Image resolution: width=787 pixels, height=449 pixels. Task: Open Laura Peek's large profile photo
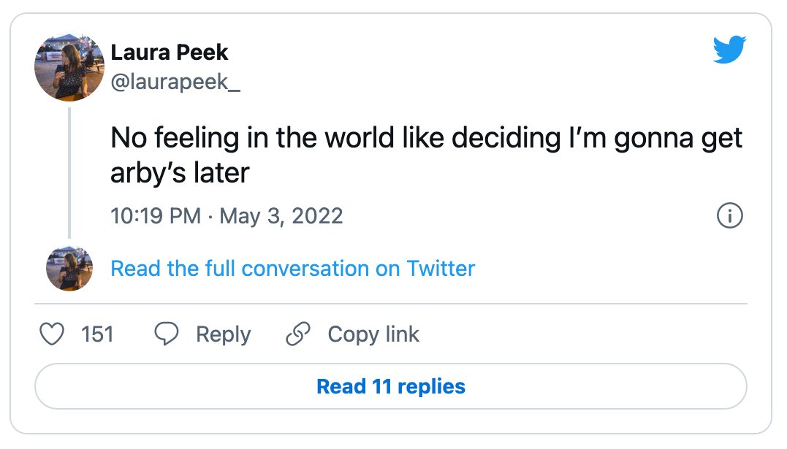click(x=69, y=67)
